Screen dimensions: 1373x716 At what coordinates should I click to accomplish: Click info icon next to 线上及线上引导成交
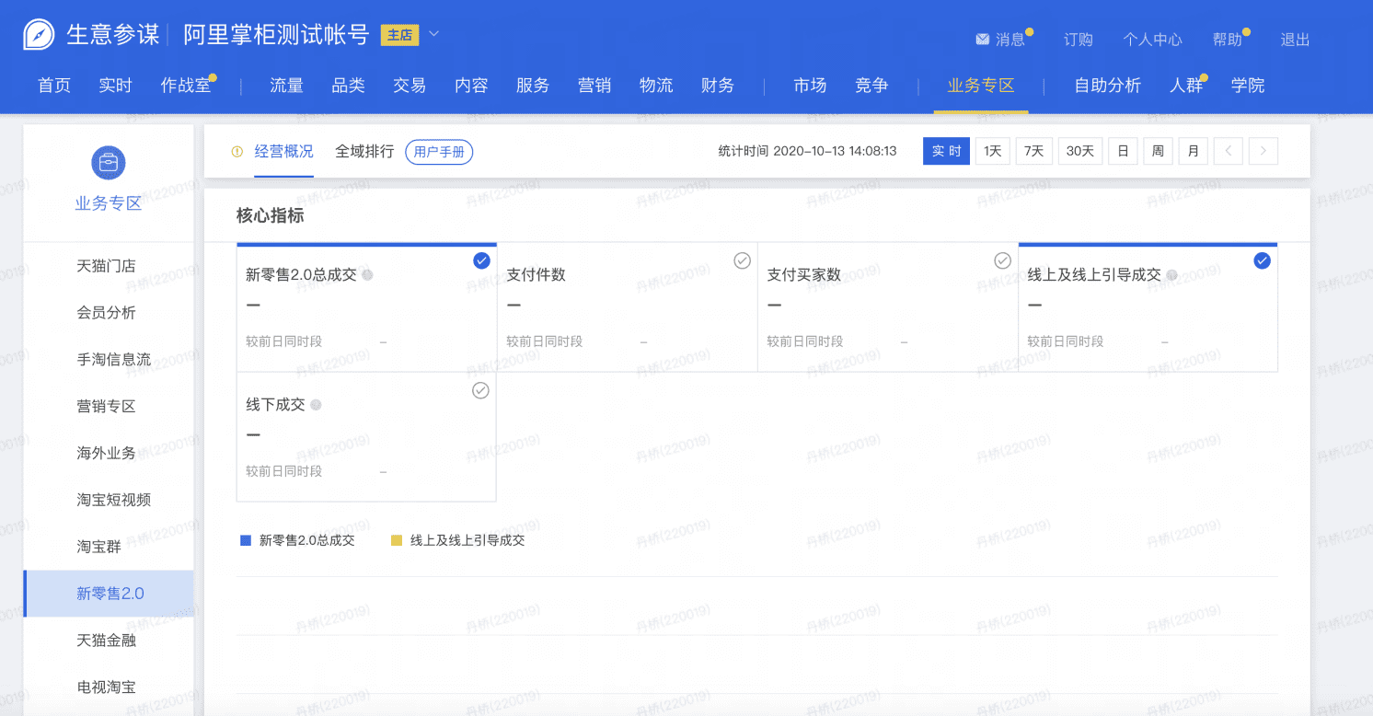[1171, 275]
